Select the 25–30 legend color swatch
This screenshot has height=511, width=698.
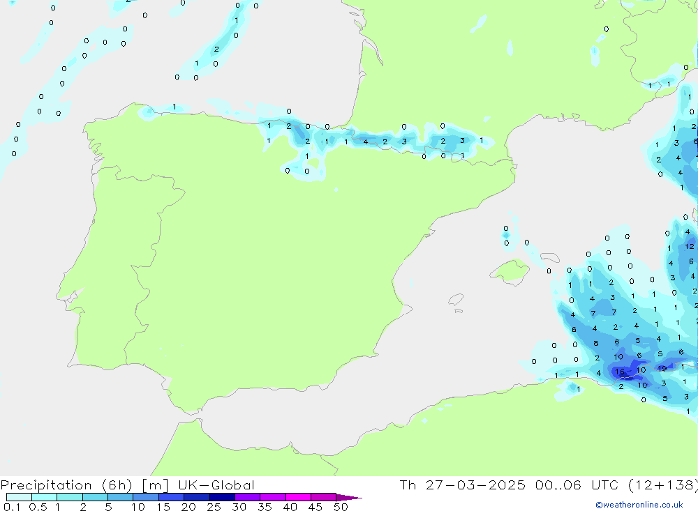(222, 497)
